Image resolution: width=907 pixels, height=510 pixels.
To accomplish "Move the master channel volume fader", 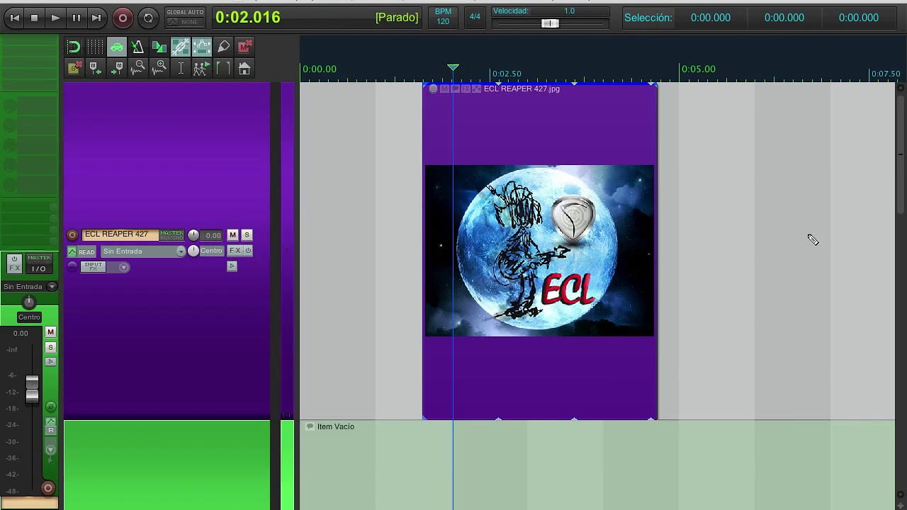I will pos(32,388).
